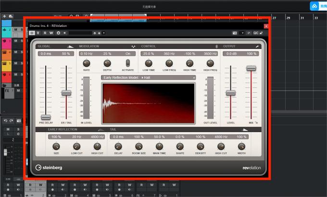Click the Tail ROOM SIZE knob

tap(138, 147)
